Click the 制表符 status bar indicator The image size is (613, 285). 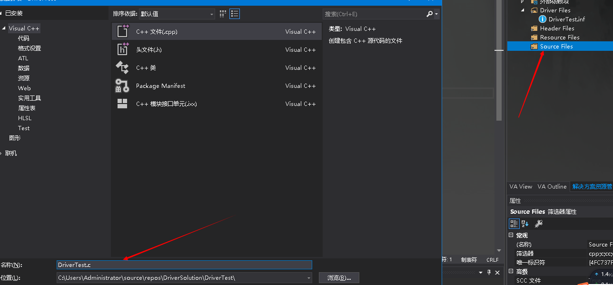pos(469,260)
